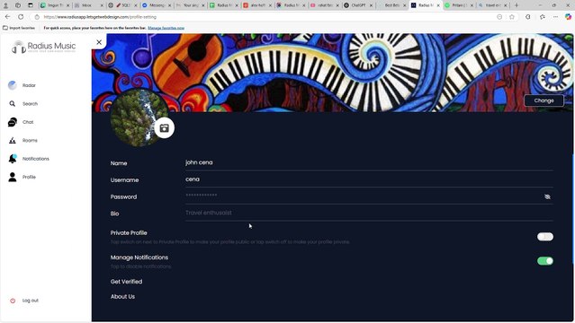Open Notifications using the bell icon

point(13,159)
